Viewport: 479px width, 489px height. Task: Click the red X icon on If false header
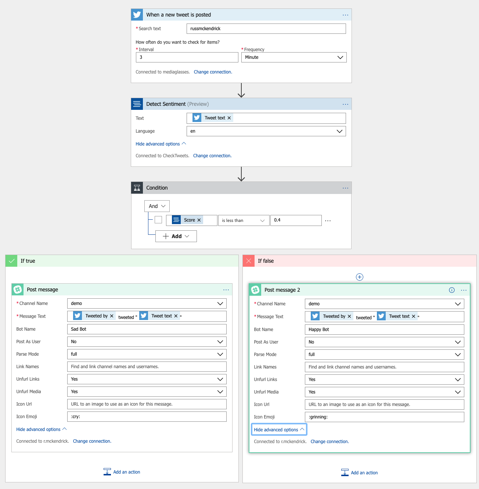pos(248,260)
